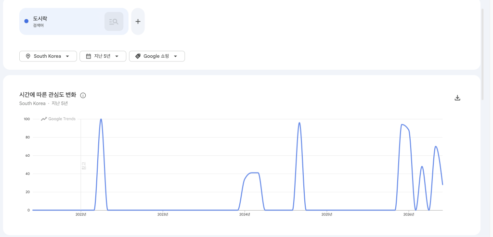Click the 40 y-axis value
This screenshot has width=493, height=237.
pos(27,174)
